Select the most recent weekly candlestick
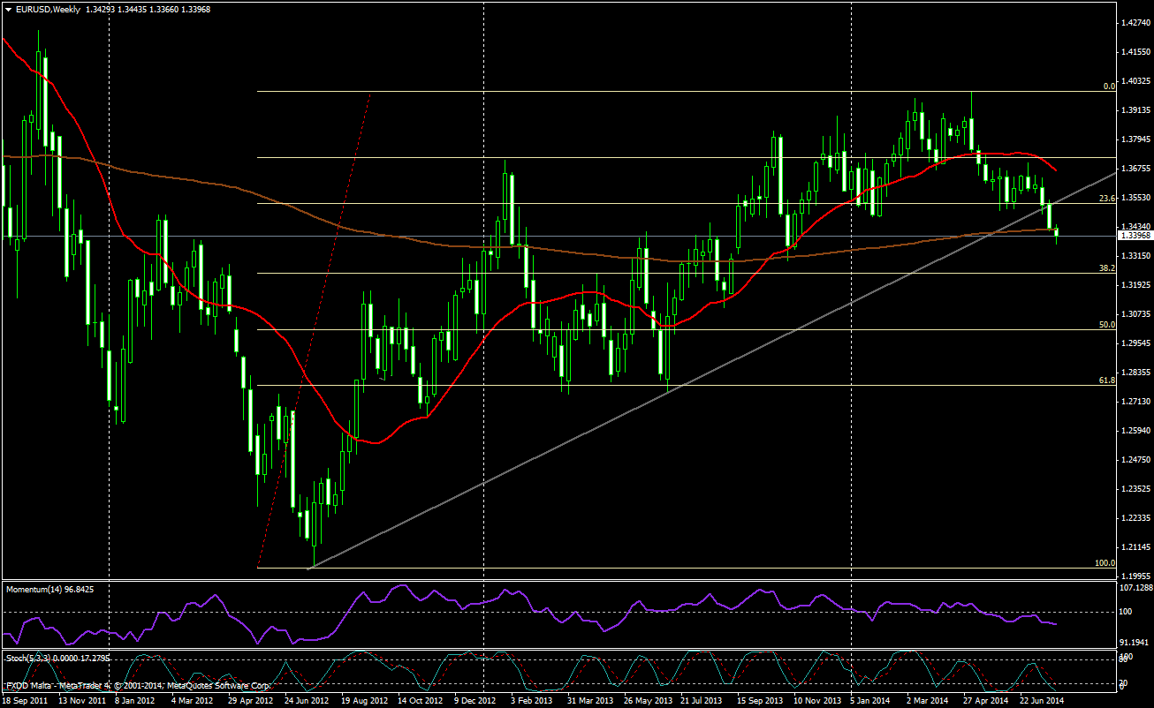This screenshot has height=708, width=1154. coord(1058,232)
